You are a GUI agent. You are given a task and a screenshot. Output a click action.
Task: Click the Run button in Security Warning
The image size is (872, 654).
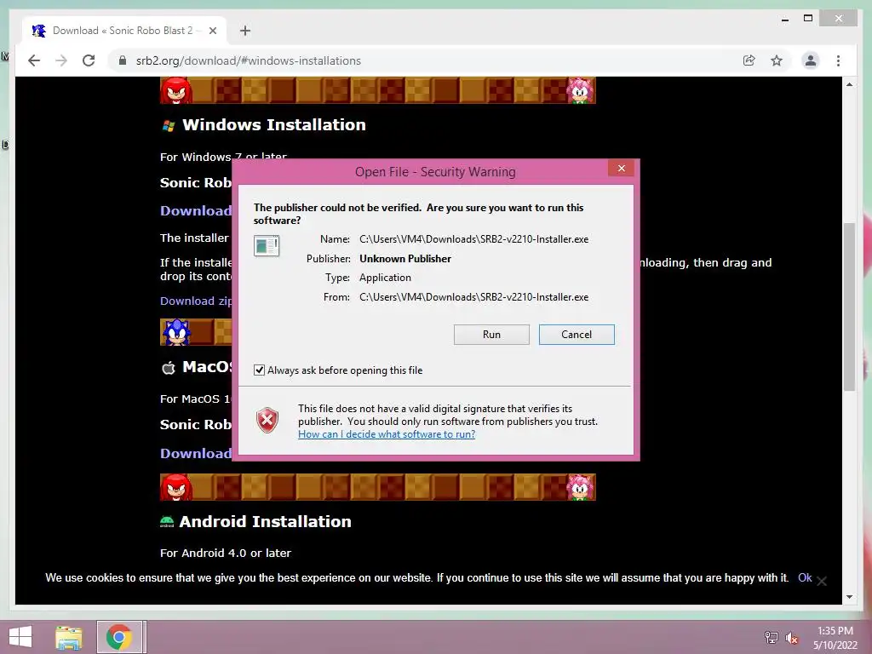[x=491, y=334]
